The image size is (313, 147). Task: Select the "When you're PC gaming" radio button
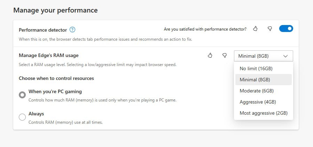coord(22,95)
